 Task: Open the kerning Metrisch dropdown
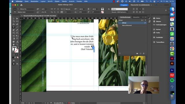tap(72, 9)
